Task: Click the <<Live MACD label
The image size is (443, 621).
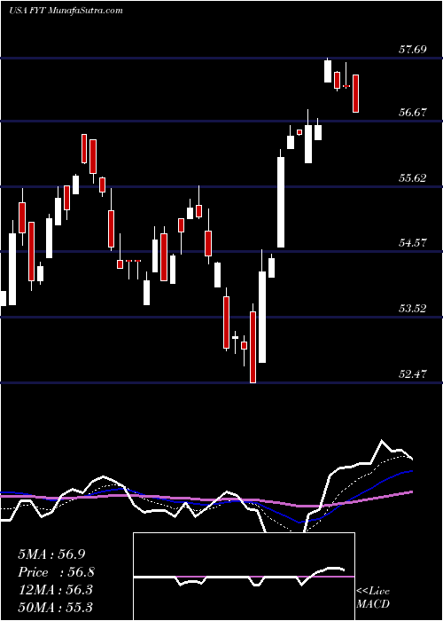Action: point(373,598)
